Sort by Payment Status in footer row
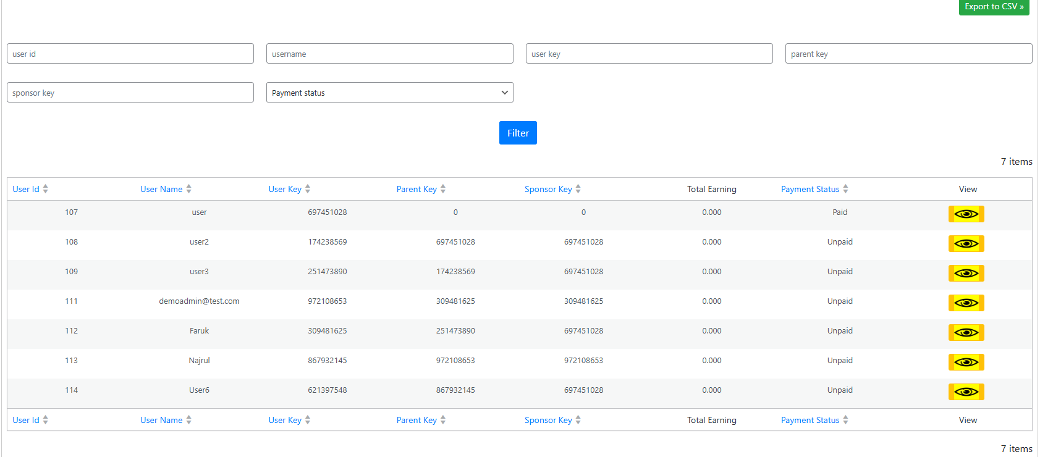Viewport: 1040px width, 457px height. pyautogui.click(x=810, y=420)
